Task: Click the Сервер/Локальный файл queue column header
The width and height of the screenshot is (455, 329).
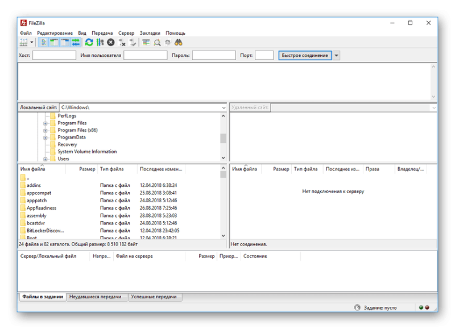Action: click(x=54, y=256)
